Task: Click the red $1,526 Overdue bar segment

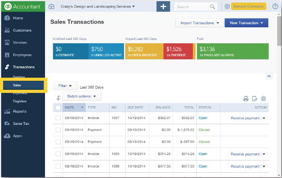Action: pyautogui.click(x=178, y=51)
